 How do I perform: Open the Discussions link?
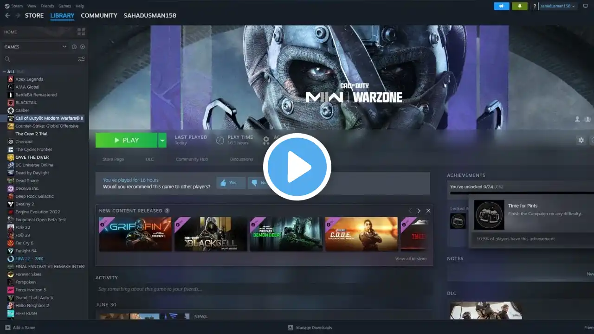click(241, 159)
